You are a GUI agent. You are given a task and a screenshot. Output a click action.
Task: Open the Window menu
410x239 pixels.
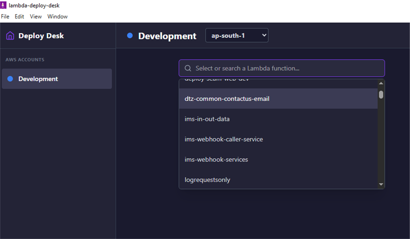point(57,16)
